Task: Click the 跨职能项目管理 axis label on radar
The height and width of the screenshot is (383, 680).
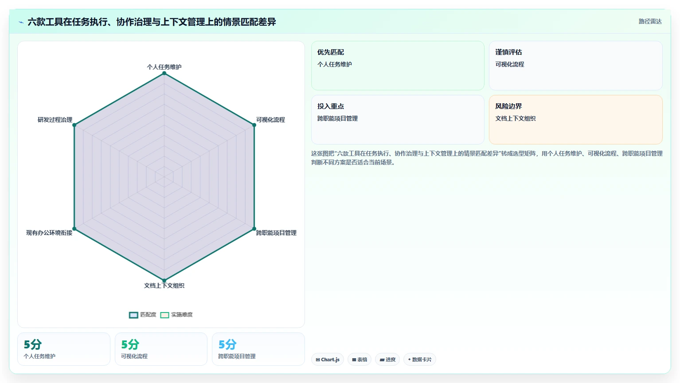Action: coord(276,233)
